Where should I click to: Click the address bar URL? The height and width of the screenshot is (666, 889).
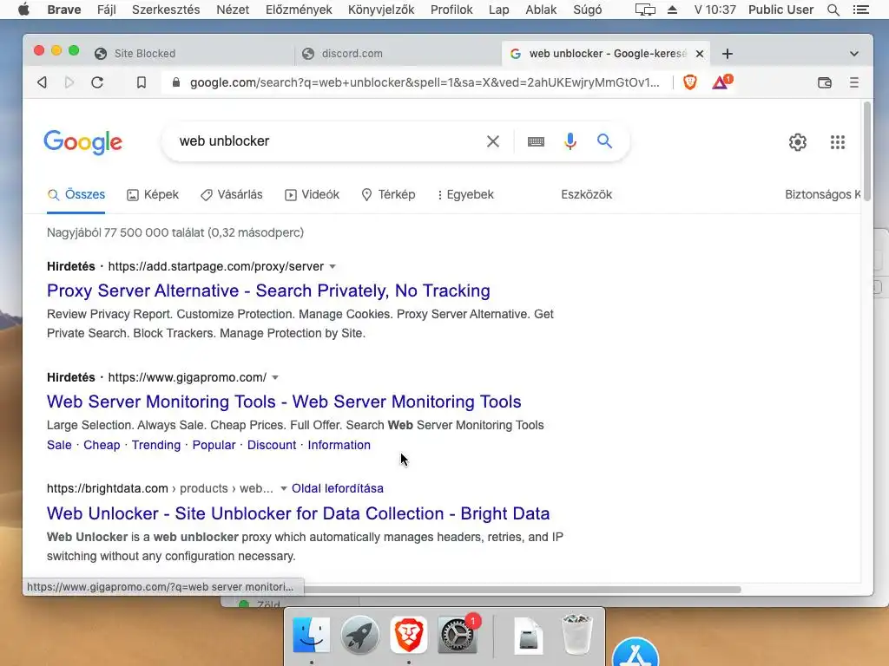coord(425,82)
